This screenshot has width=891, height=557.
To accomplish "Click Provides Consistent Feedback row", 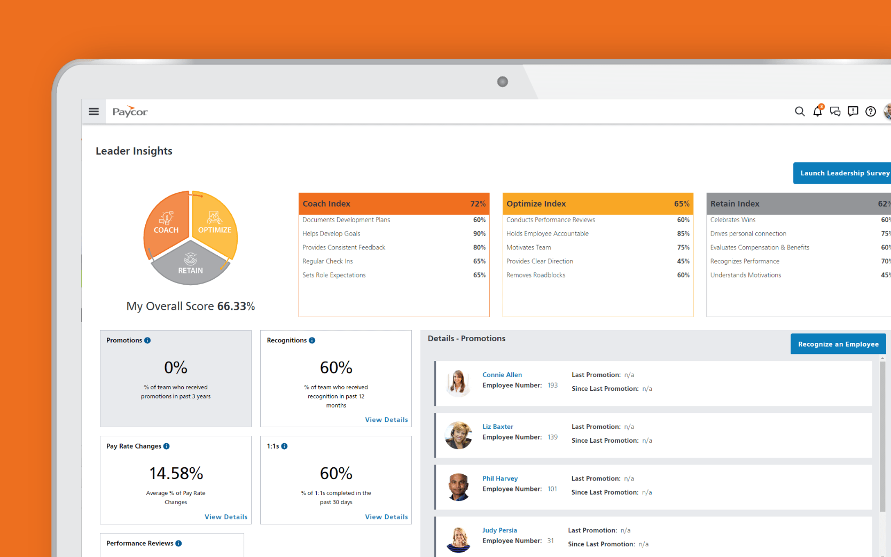I will click(394, 248).
